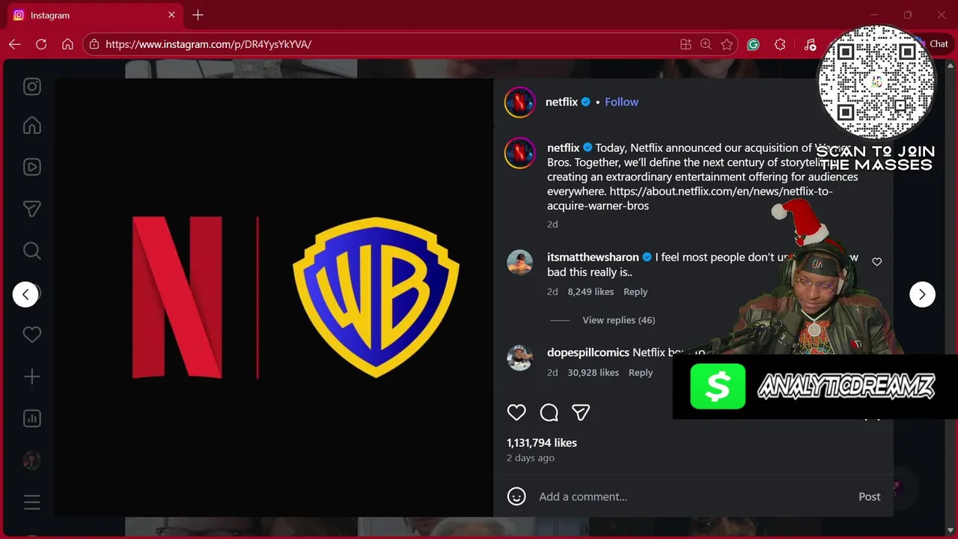Open the More hamburger menu in sidebar
958x539 pixels.
[x=31, y=502]
